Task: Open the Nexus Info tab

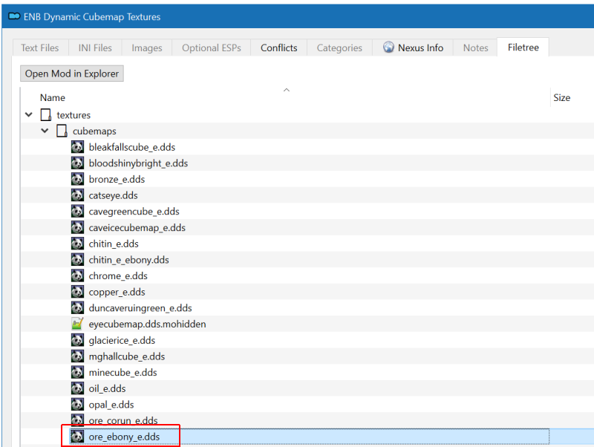Action: (x=413, y=48)
